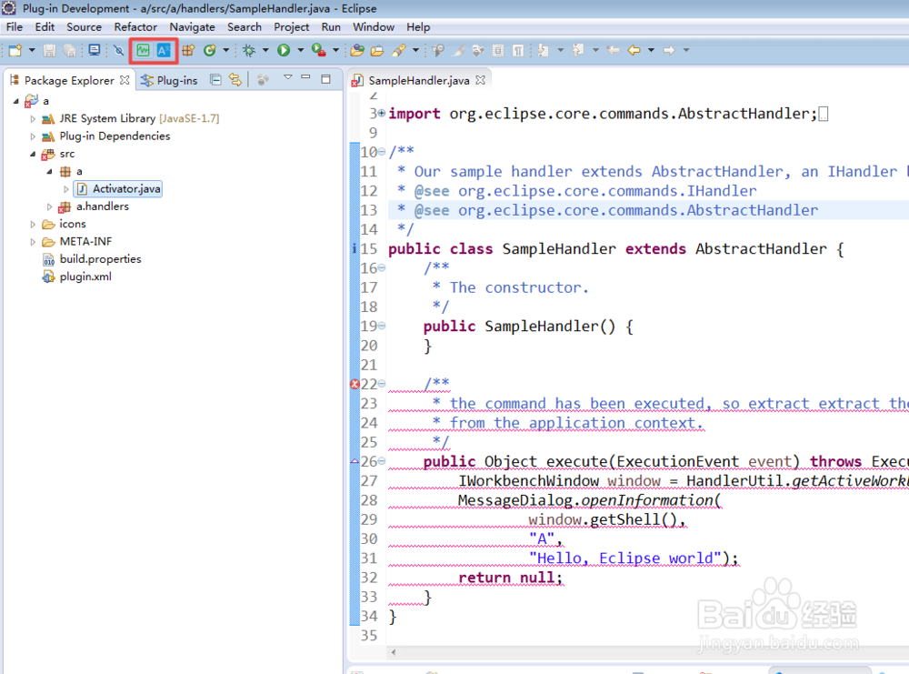909x674 pixels.
Task: Toggle Block Selection Mode icon
Action: click(498, 50)
